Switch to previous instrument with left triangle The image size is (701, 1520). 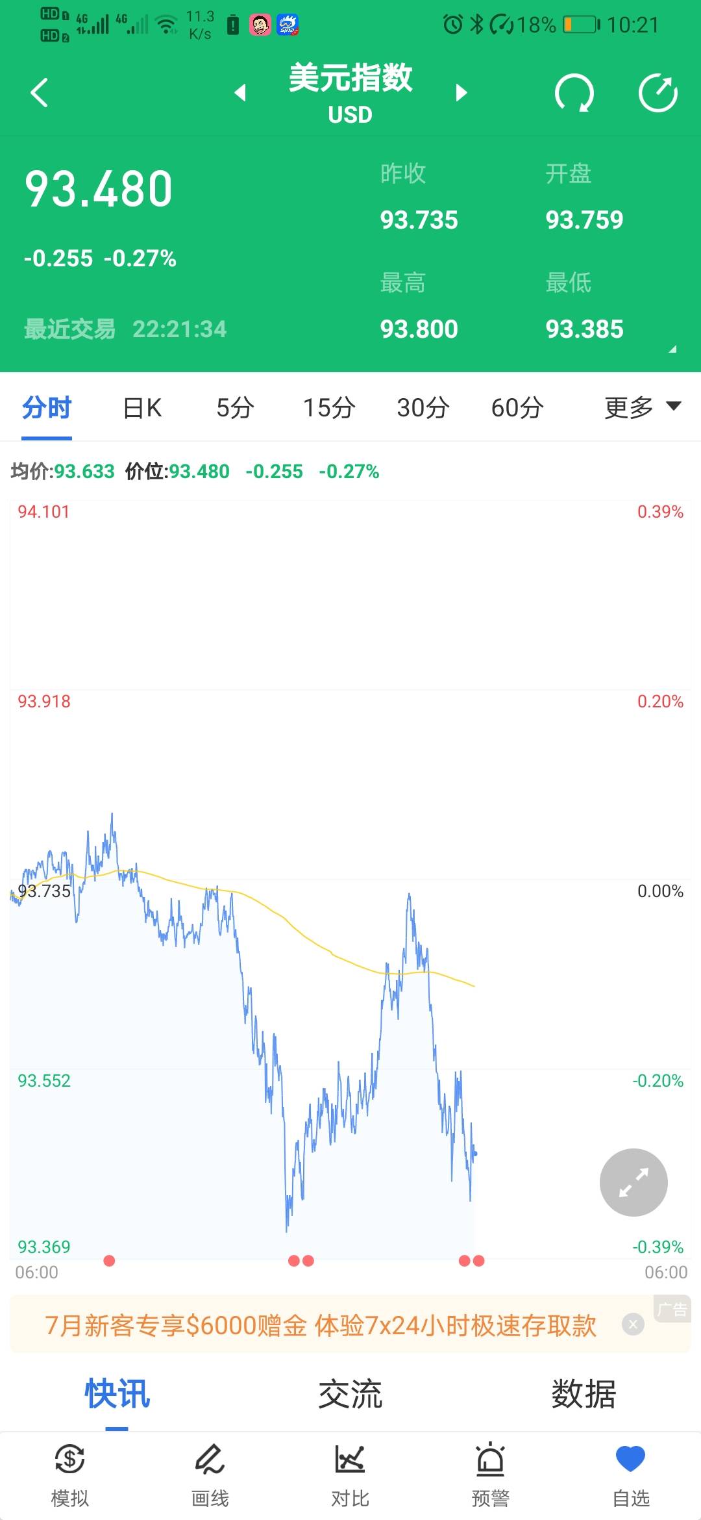point(240,93)
